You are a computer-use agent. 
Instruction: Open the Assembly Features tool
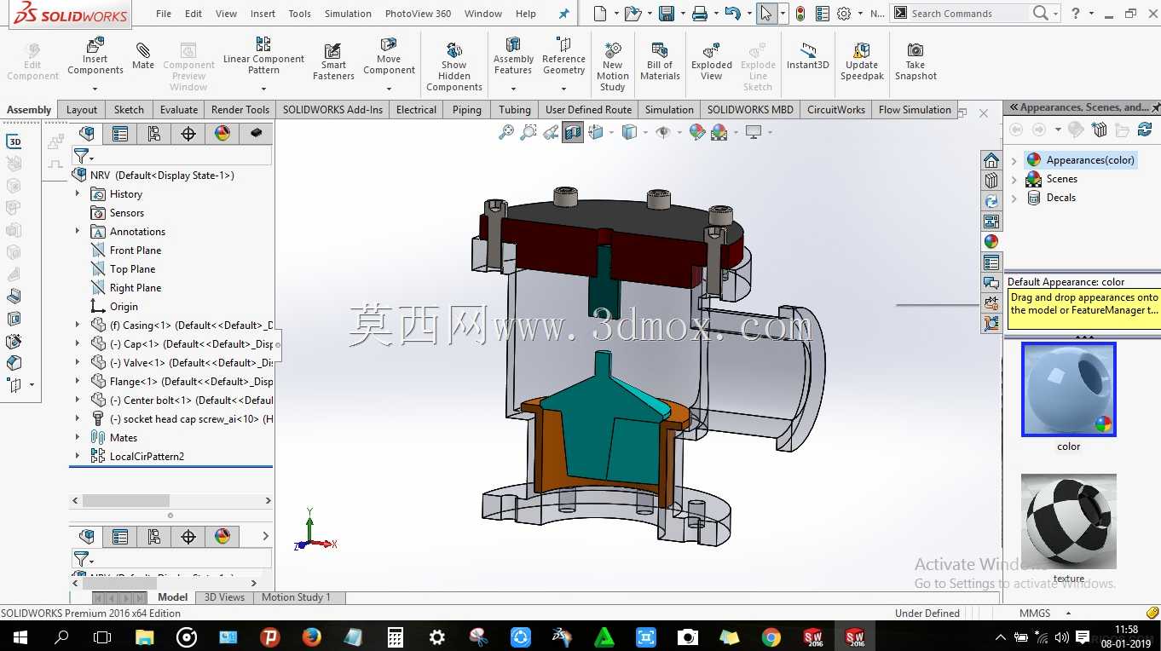[x=513, y=56]
